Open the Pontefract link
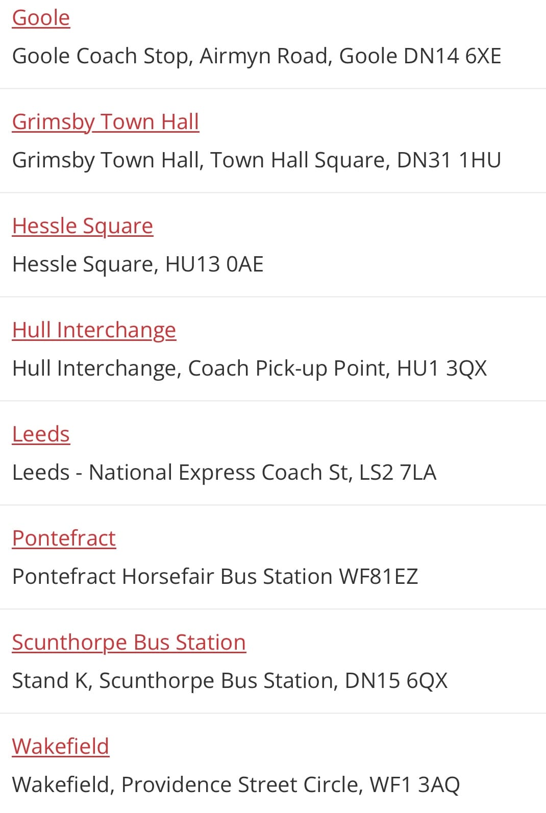 [64, 538]
